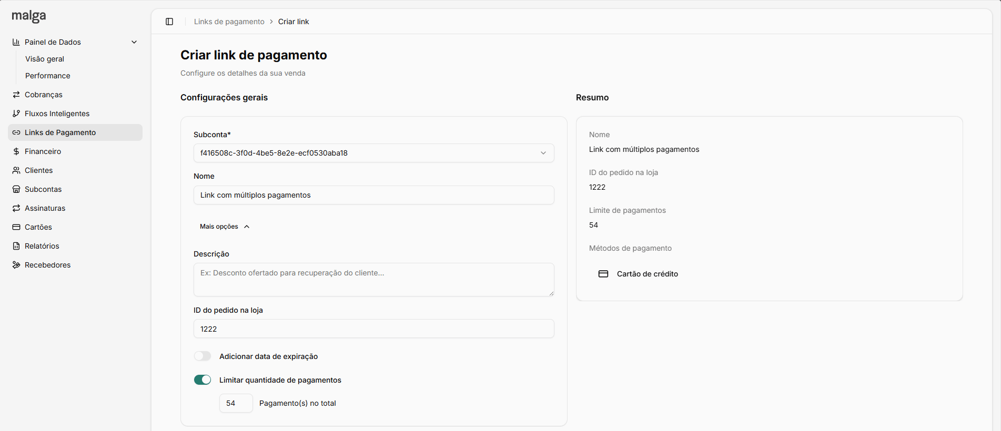Click the Assinaturas repeat icon
The width and height of the screenshot is (1001, 431).
(16, 208)
